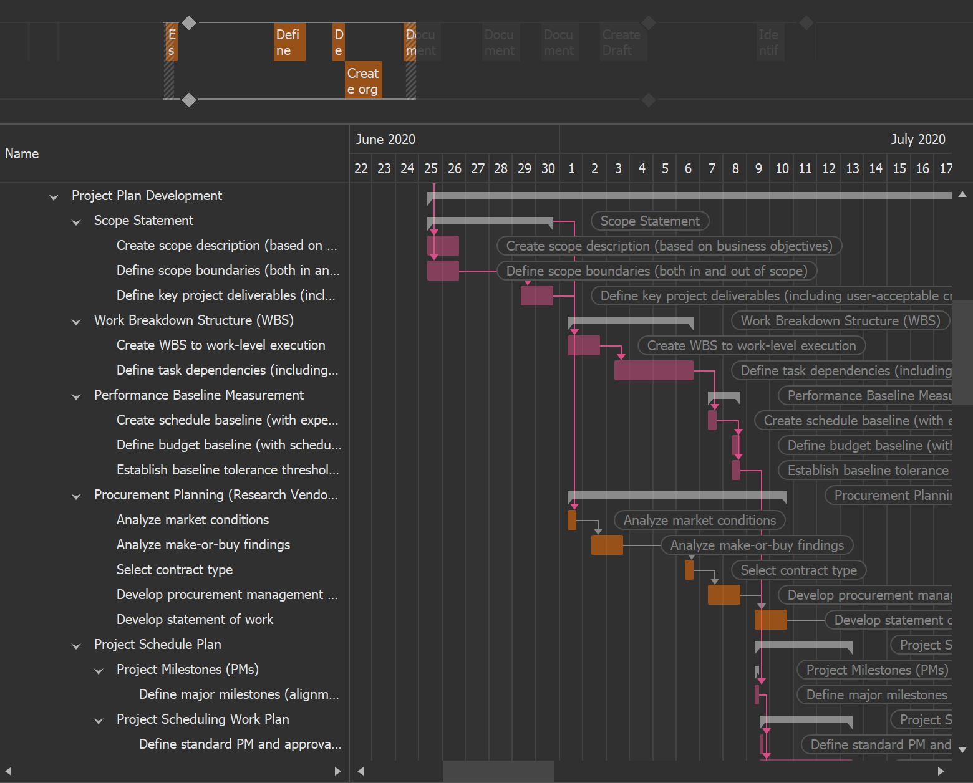Click the 'Define task dependencies' purple Gantt bar
Screen dimensions: 973x783
(x=653, y=370)
